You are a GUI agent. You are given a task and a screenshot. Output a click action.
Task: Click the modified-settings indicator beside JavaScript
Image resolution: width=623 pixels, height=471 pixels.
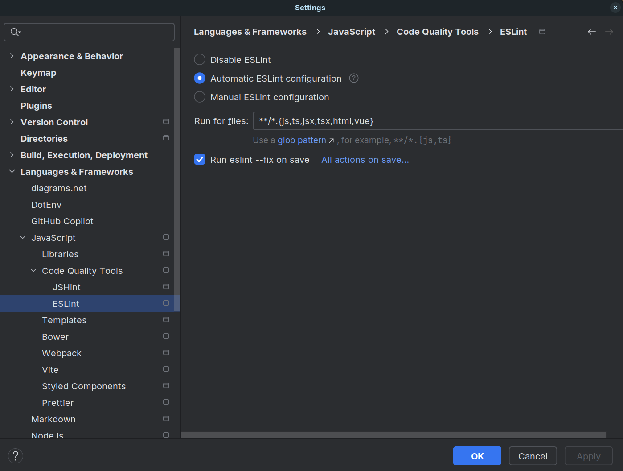tap(166, 237)
